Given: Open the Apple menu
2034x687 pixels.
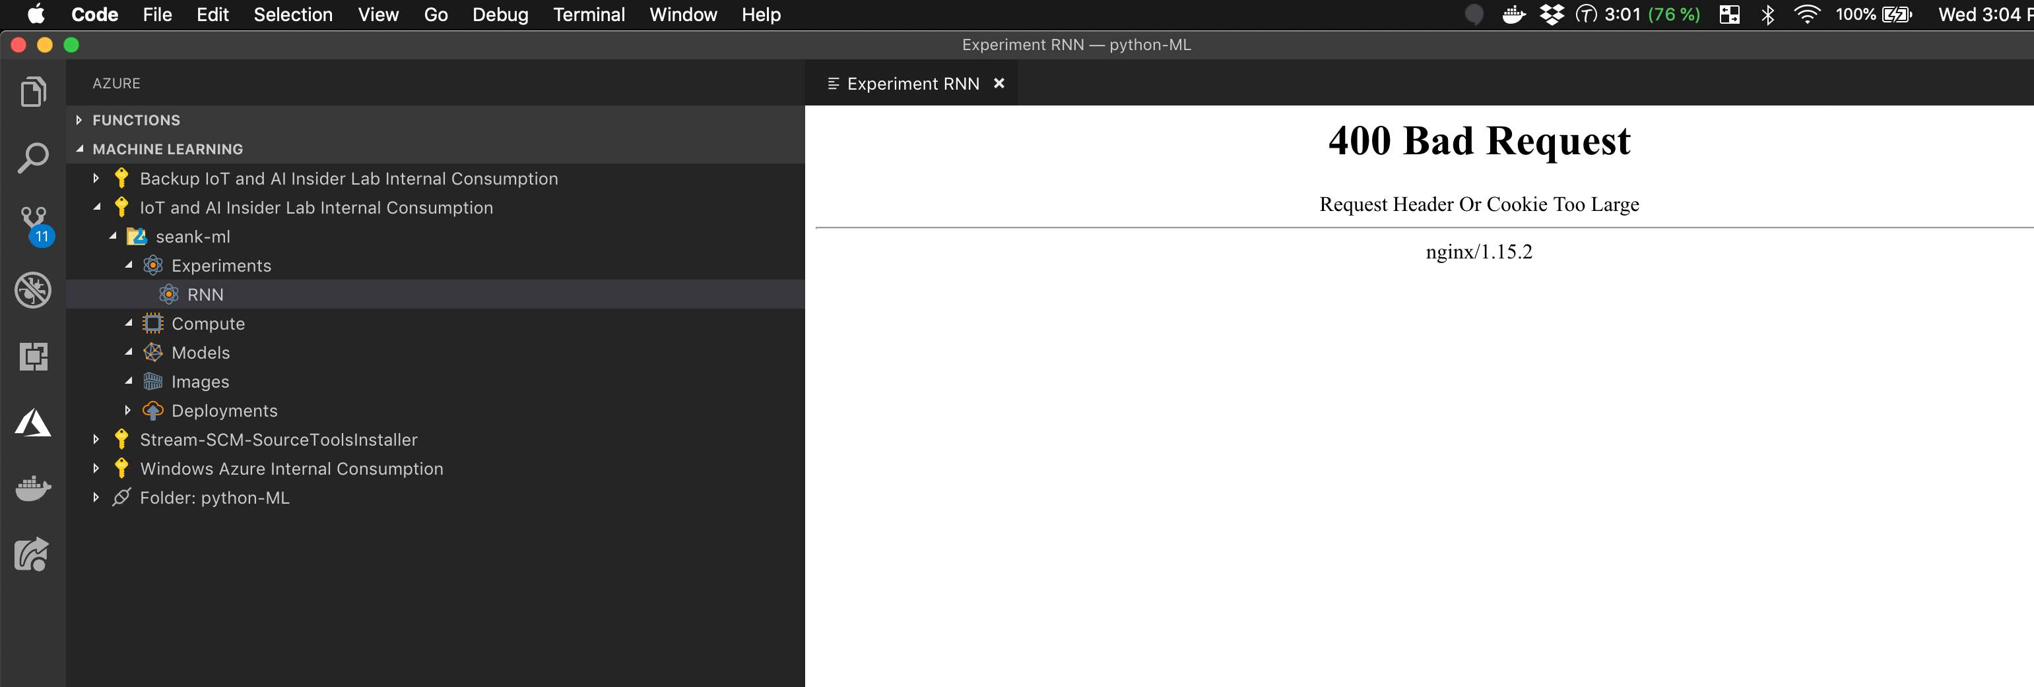Looking at the screenshot, I should (36, 15).
